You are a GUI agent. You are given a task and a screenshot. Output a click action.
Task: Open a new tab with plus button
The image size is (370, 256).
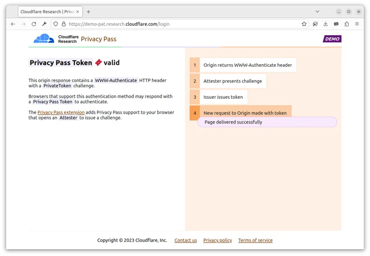(88, 12)
